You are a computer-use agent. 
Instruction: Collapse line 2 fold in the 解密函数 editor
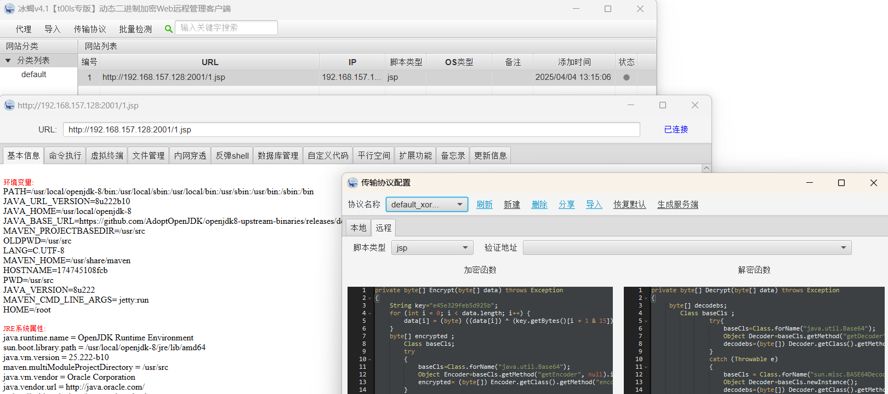[646, 298]
